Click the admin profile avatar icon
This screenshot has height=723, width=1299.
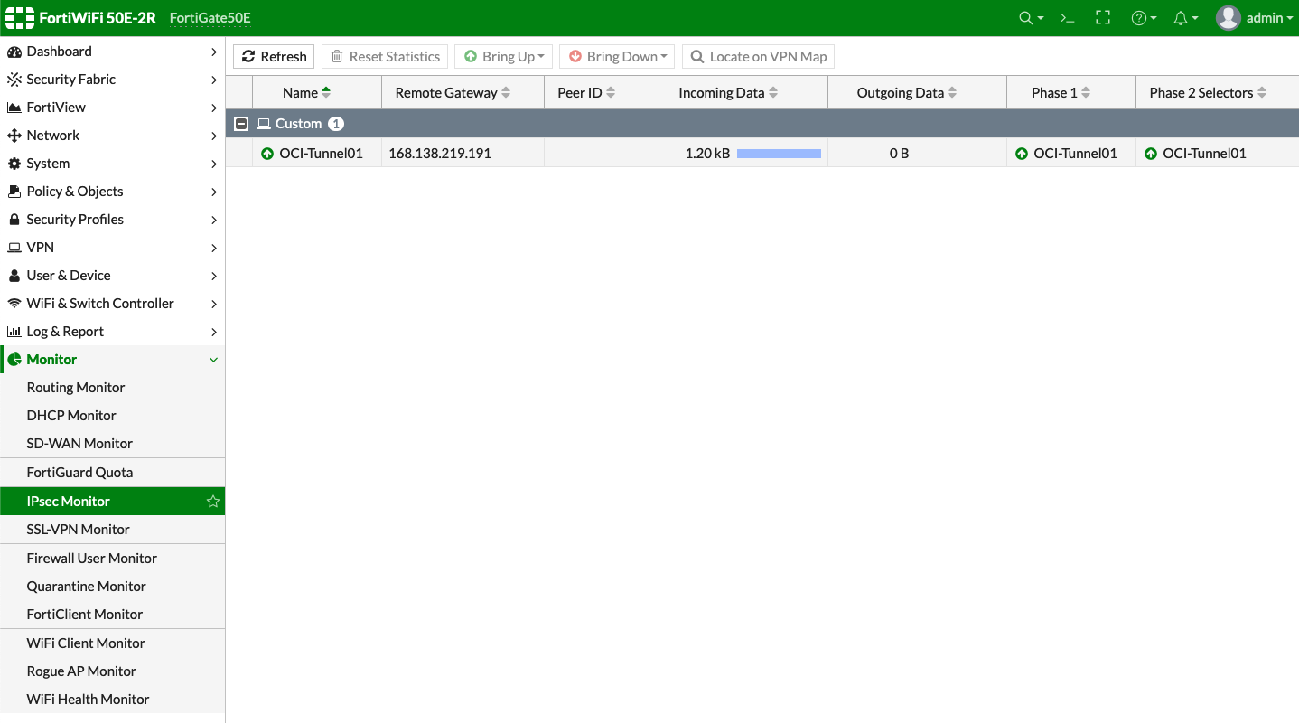(x=1228, y=17)
